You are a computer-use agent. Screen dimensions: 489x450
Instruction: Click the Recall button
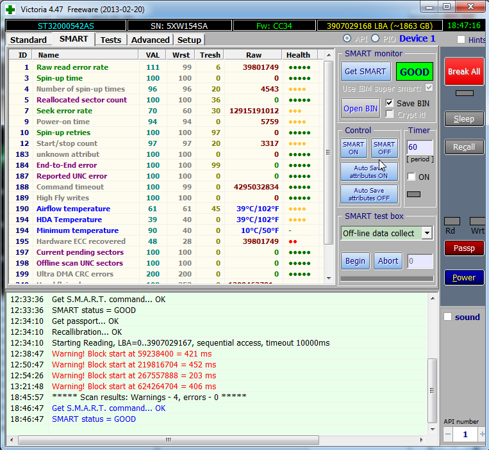click(x=464, y=147)
